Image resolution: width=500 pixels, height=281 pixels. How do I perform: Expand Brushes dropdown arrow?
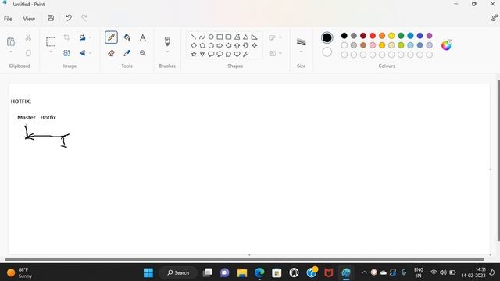click(167, 52)
